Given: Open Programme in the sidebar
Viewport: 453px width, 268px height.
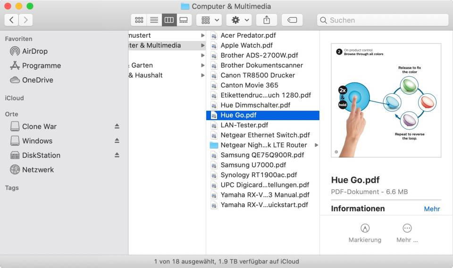Looking at the screenshot, I should pyautogui.click(x=35, y=65).
